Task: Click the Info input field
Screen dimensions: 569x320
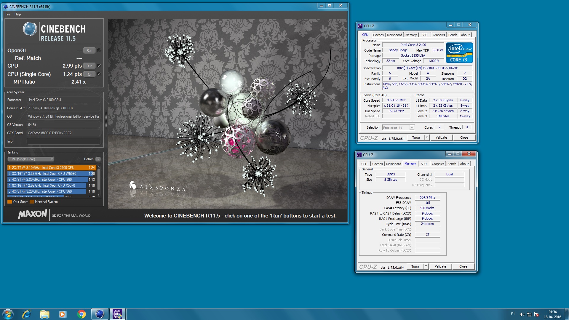Action: (64, 141)
